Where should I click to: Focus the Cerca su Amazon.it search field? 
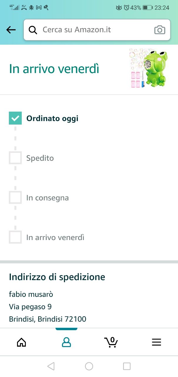(x=97, y=30)
